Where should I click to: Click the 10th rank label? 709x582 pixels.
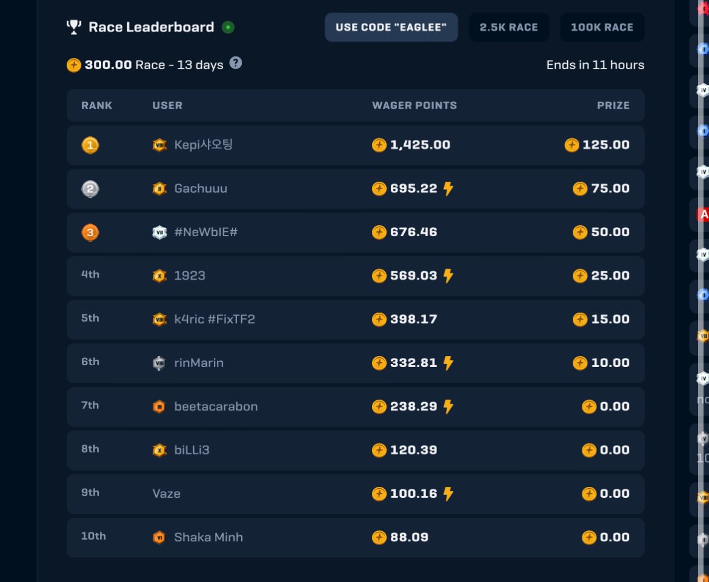(93, 537)
